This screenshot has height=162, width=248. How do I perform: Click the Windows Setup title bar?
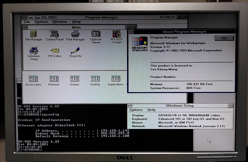(x=180, y=106)
